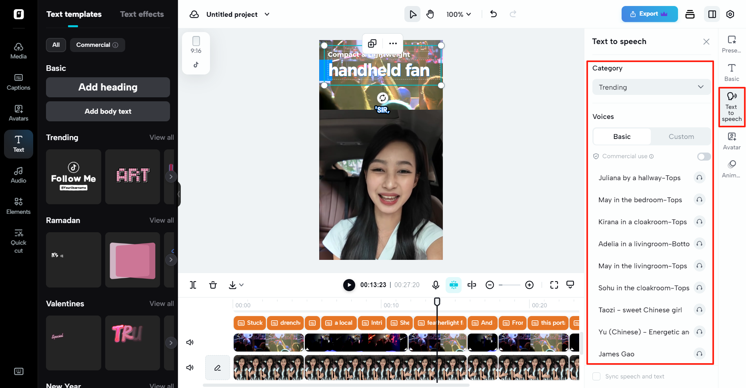746x388 pixels.
Task: Expand the 100% zoom level dropdown
Action: 458,14
